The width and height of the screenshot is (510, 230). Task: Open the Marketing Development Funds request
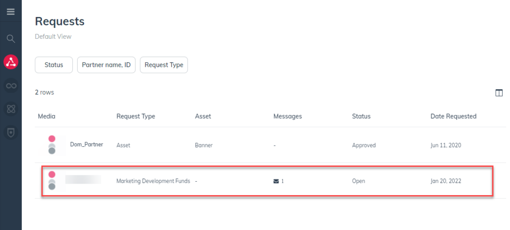point(153,181)
